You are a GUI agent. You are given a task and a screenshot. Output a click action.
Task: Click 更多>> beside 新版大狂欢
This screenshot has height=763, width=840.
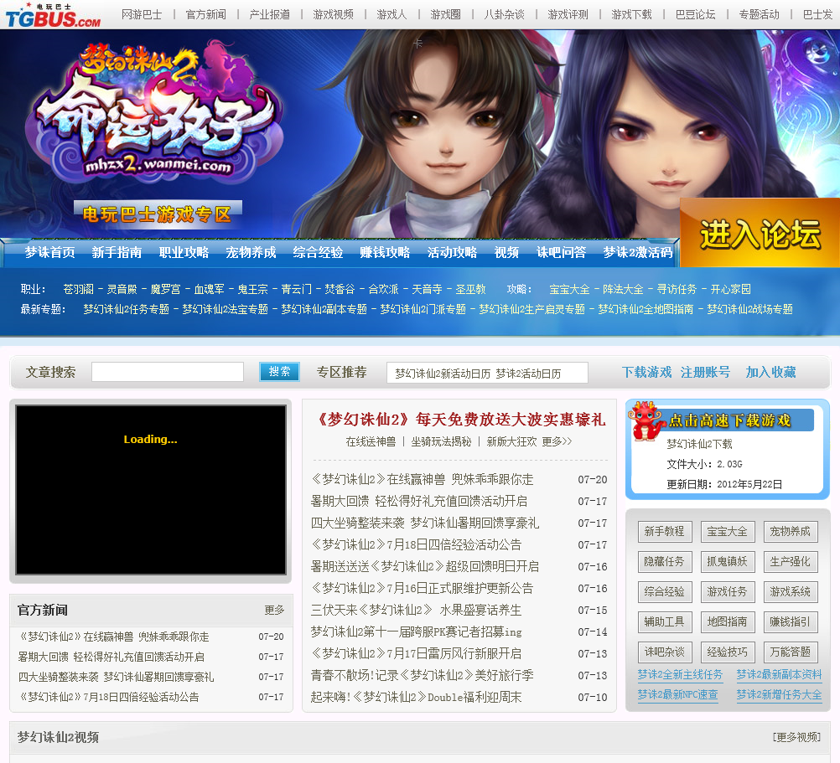pyautogui.click(x=557, y=441)
